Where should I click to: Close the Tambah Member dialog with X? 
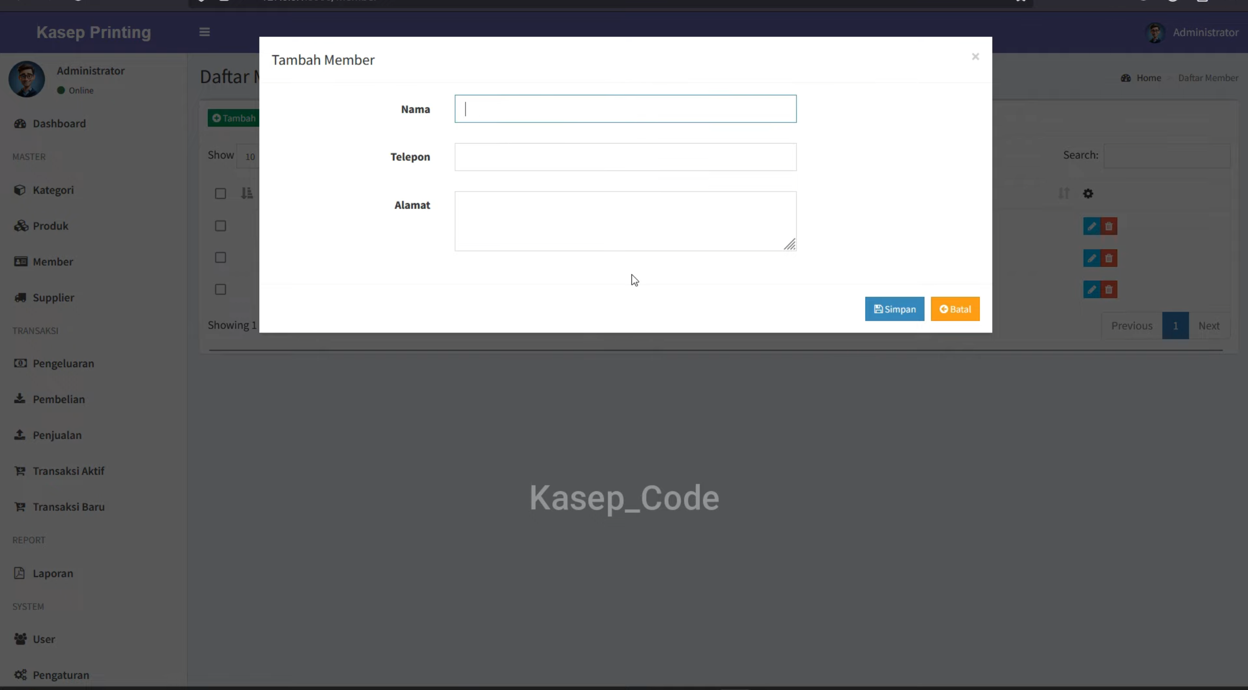(975, 57)
